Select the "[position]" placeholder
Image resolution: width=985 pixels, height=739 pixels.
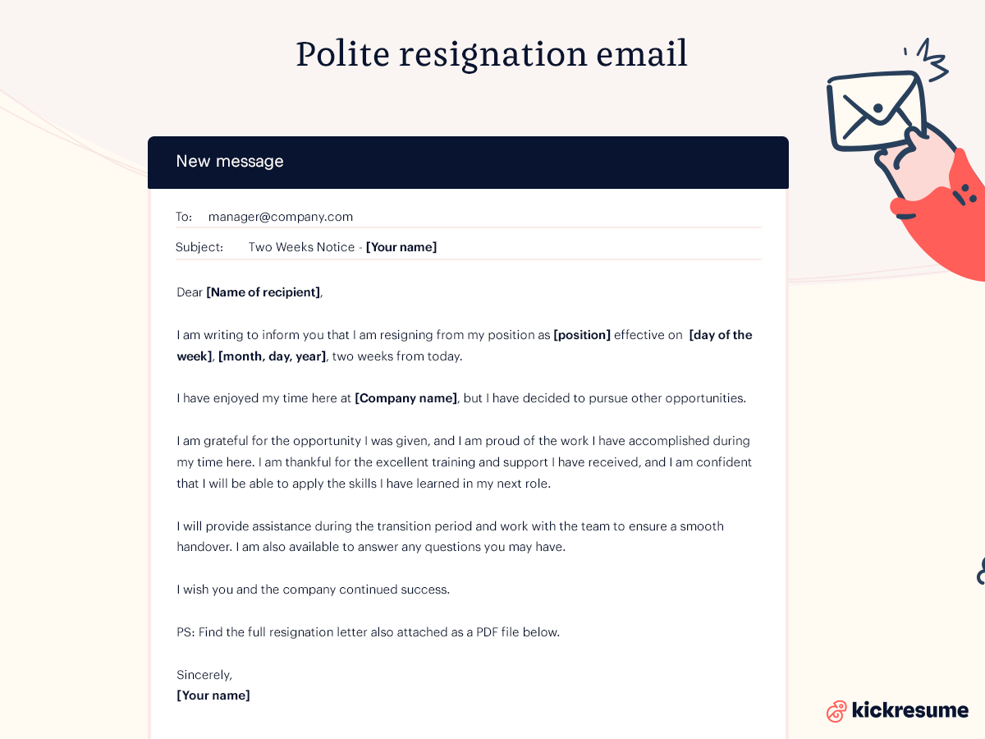[x=582, y=335]
